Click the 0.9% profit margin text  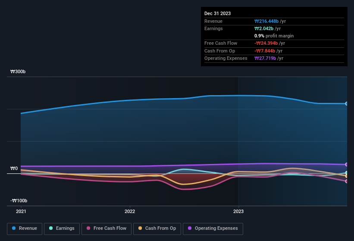[274, 36]
